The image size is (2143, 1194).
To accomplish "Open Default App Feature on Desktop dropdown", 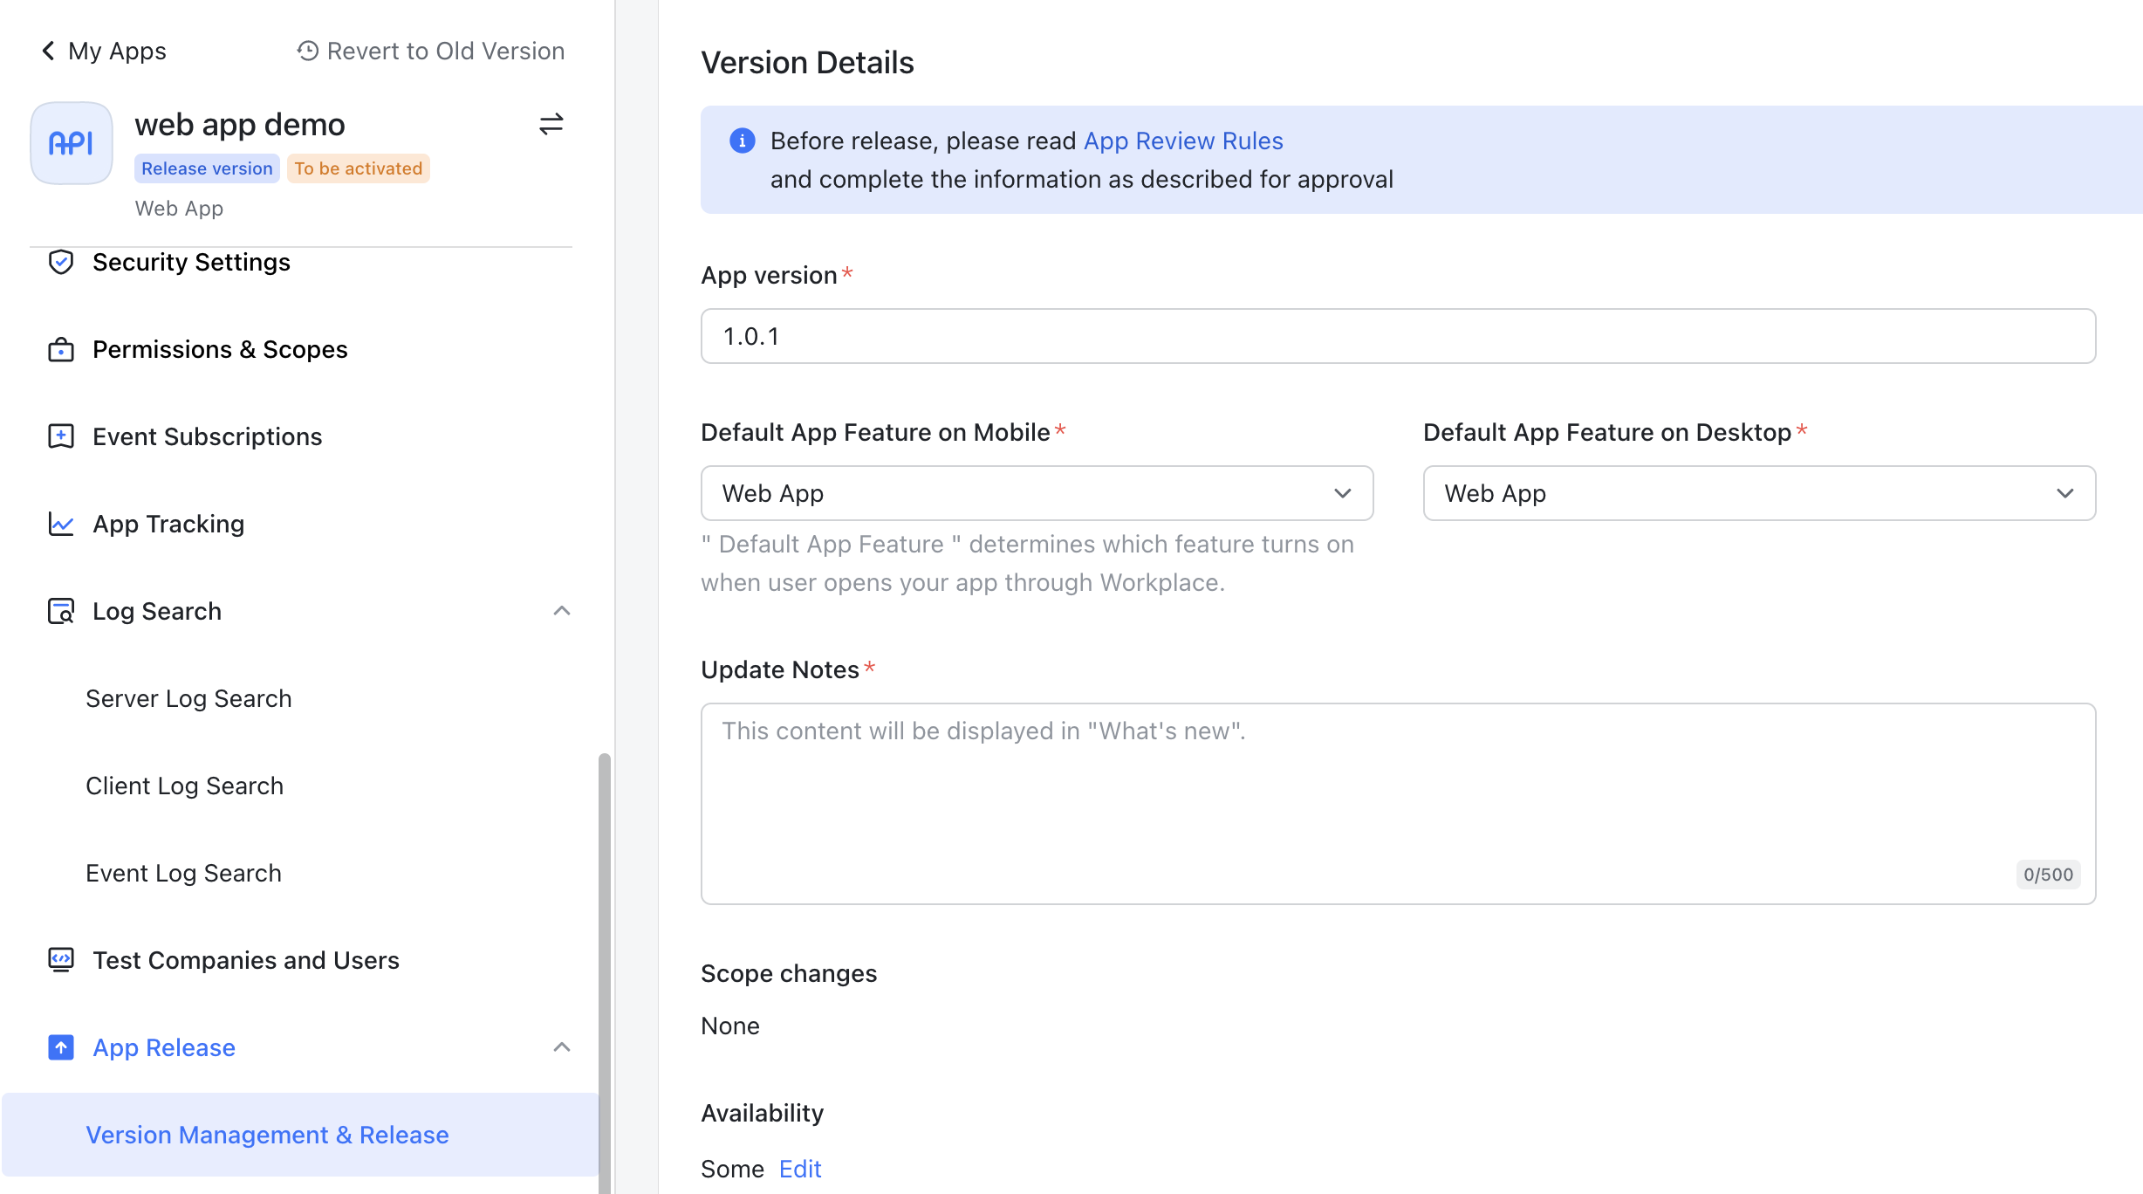I will point(1758,492).
